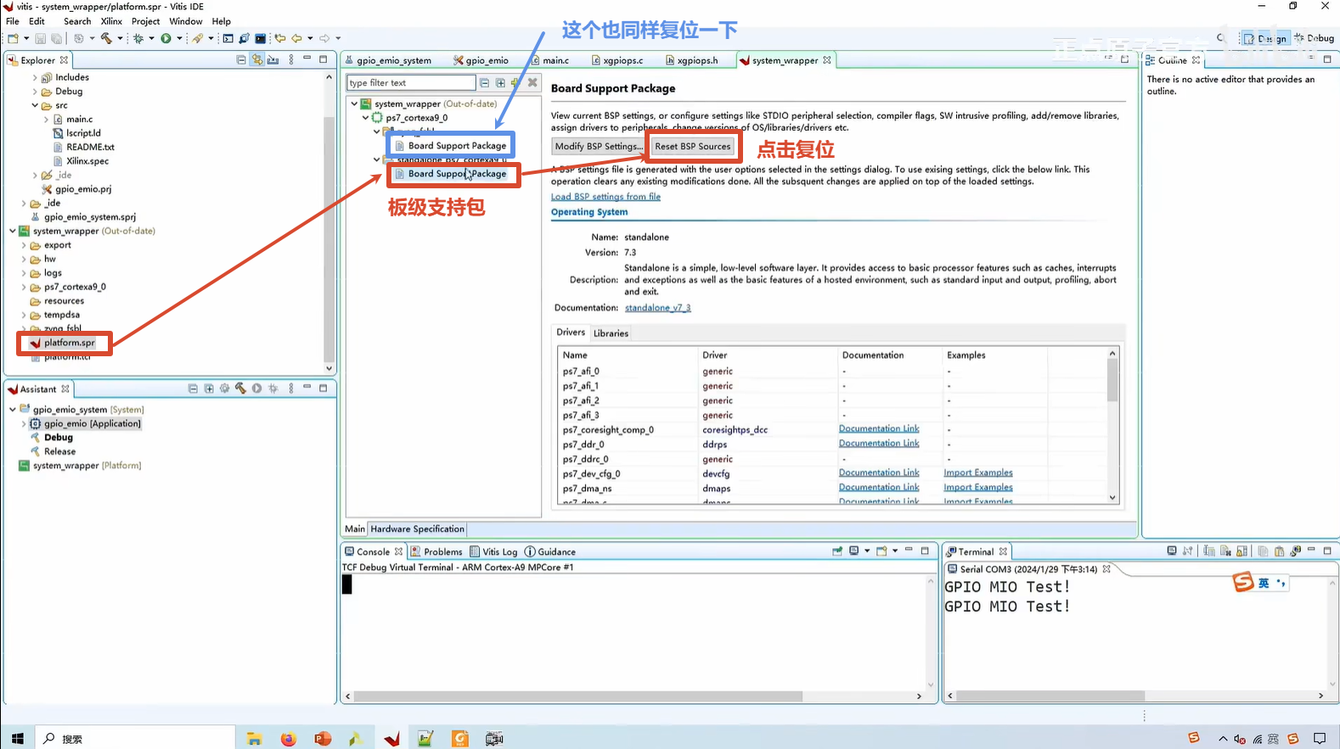Switch to the xgpiops.h editor tab
Screen dimensions: 1340x749
(x=692, y=60)
